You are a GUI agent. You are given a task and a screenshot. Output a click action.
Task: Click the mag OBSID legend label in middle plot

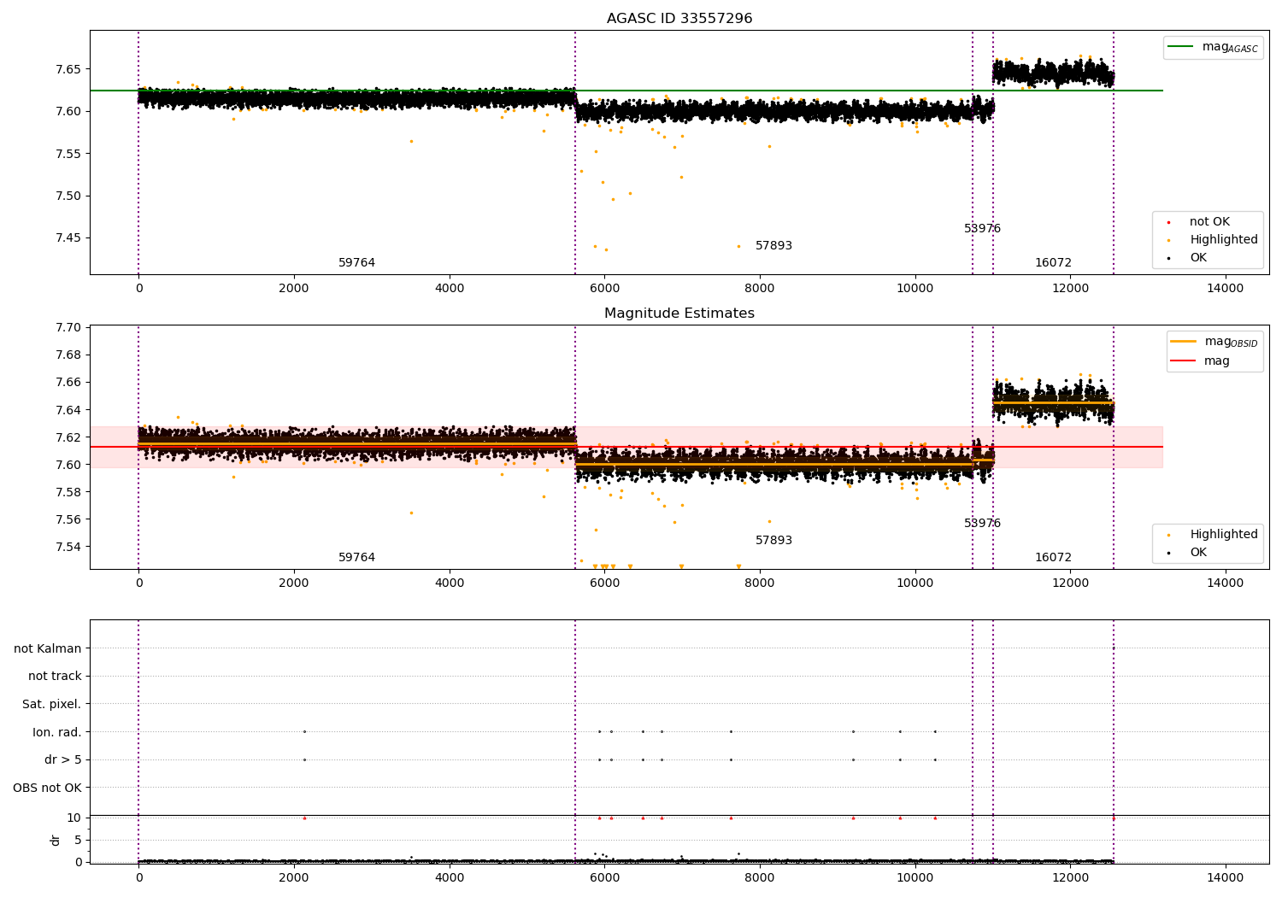coord(1232,342)
